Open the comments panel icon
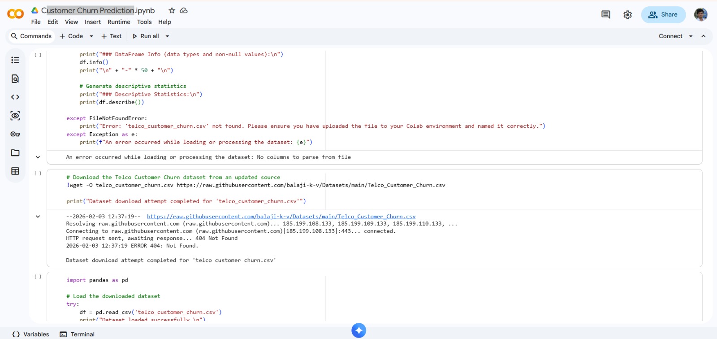This screenshot has height=339, width=717. point(605,15)
